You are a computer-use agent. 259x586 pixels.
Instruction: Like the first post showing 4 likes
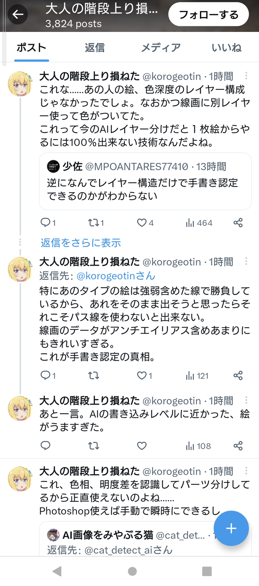point(145,223)
